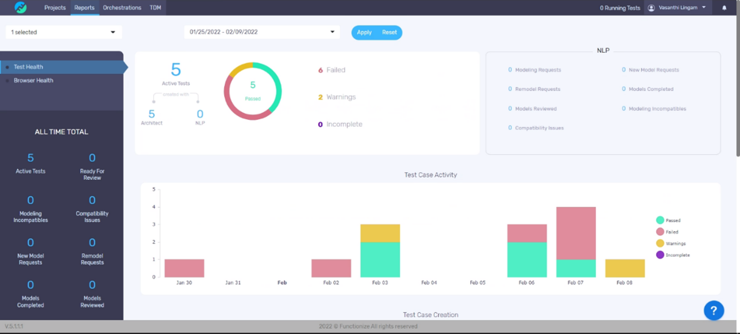Viewport: 740px width, 334px height.
Task: Switch to the Orchestrations tab
Action: pyautogui.click(x=122, y=8)
